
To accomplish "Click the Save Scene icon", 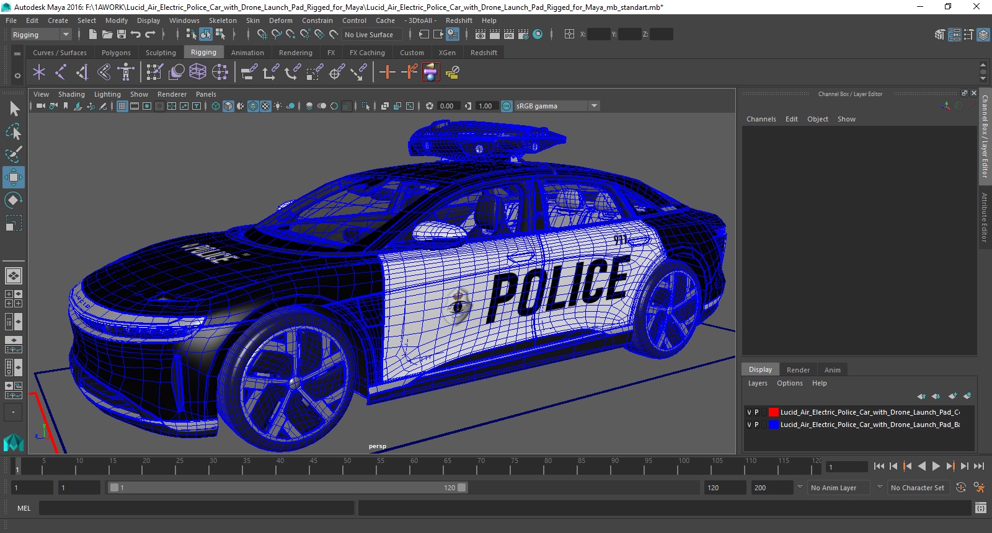I will pos(122,35).
